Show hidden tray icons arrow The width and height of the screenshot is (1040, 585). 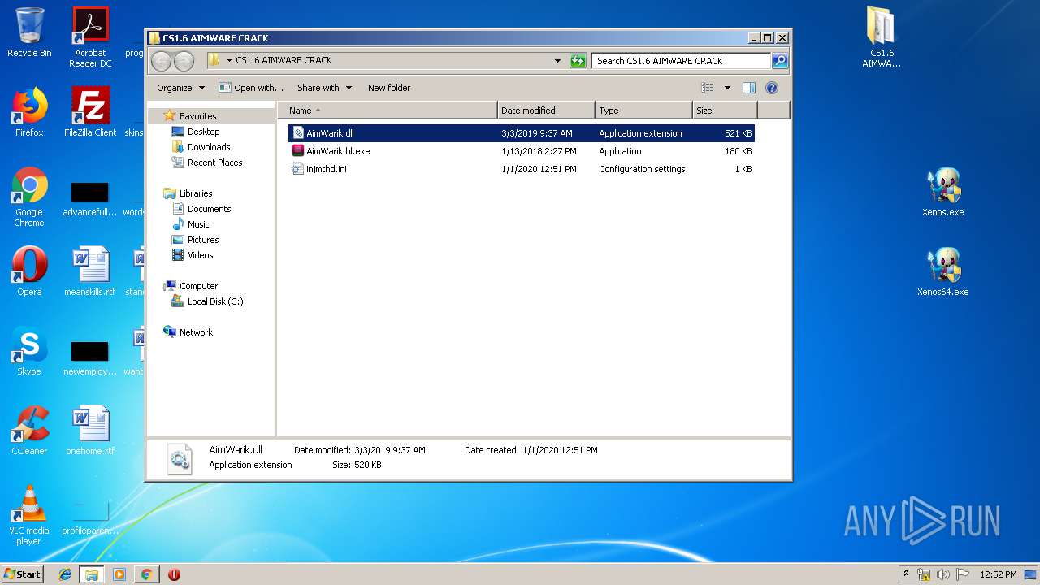point(906,574)
